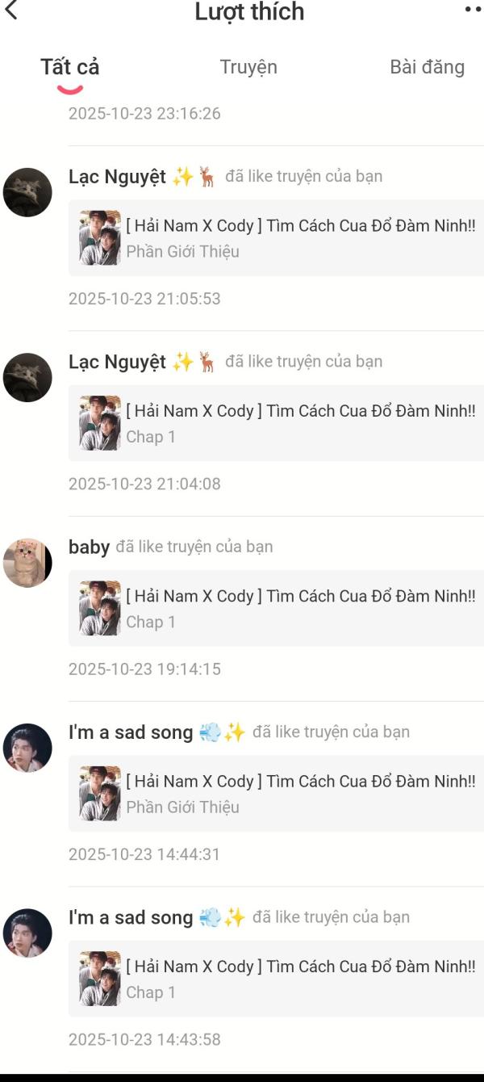Open username I'm a sad song at 14:44:31

pyautogui.click(x=131, y=732)
